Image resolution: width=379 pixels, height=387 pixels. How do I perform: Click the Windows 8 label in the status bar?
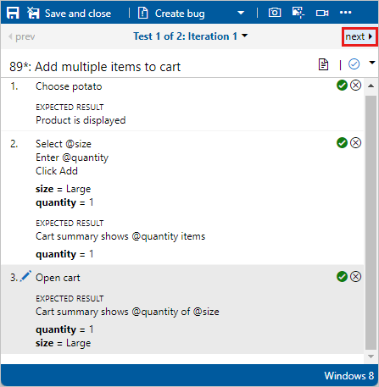tap(349, 376)
